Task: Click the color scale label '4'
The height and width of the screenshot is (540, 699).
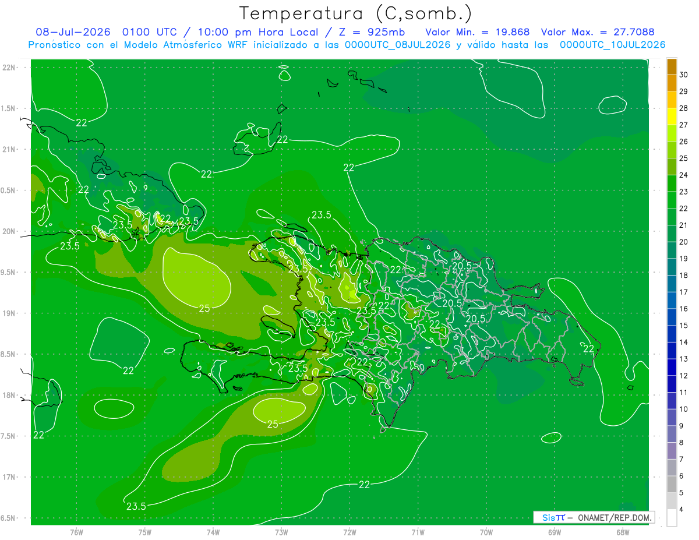Action: [682, 510]
